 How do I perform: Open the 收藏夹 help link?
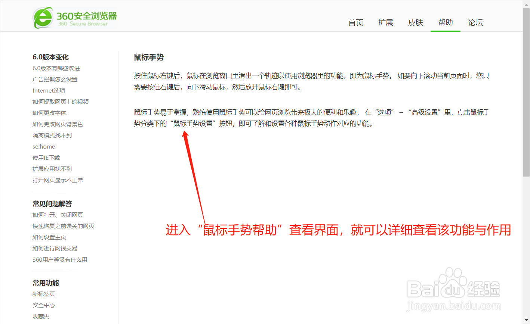click(41, 316)
